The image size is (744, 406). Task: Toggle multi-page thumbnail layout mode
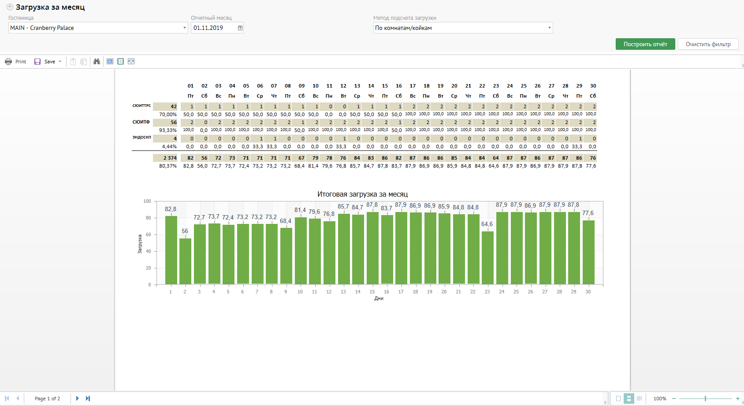pyautogui.click(x=639, y=399)
